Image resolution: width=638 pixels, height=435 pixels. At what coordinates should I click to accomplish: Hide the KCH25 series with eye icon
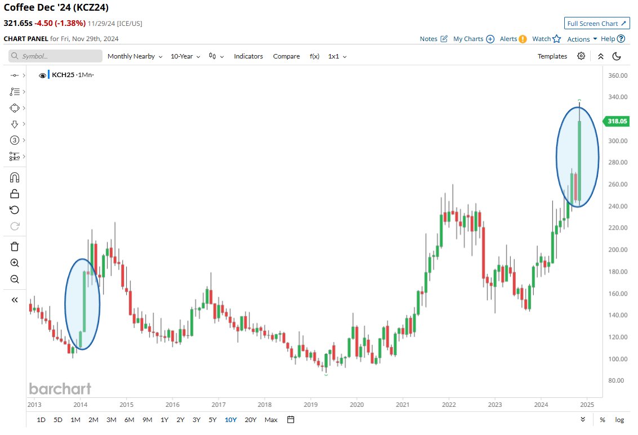[x=42, y=75]
